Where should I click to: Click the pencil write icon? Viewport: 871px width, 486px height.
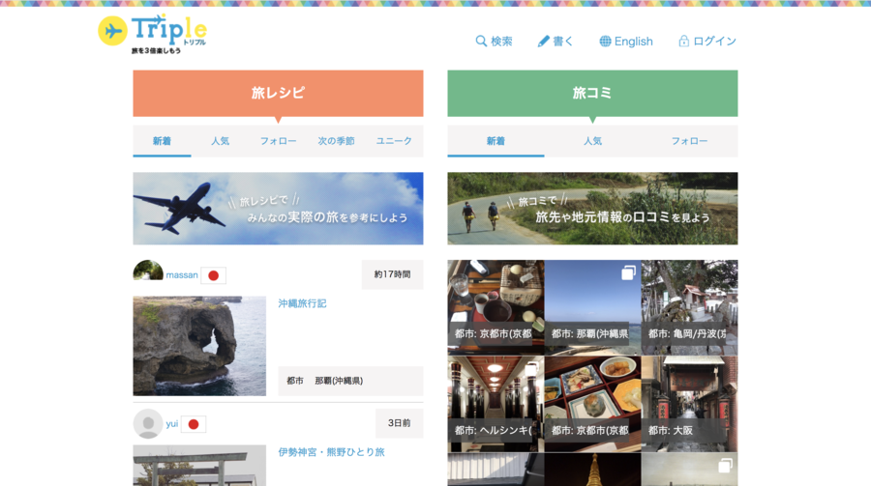pos(544,41)
